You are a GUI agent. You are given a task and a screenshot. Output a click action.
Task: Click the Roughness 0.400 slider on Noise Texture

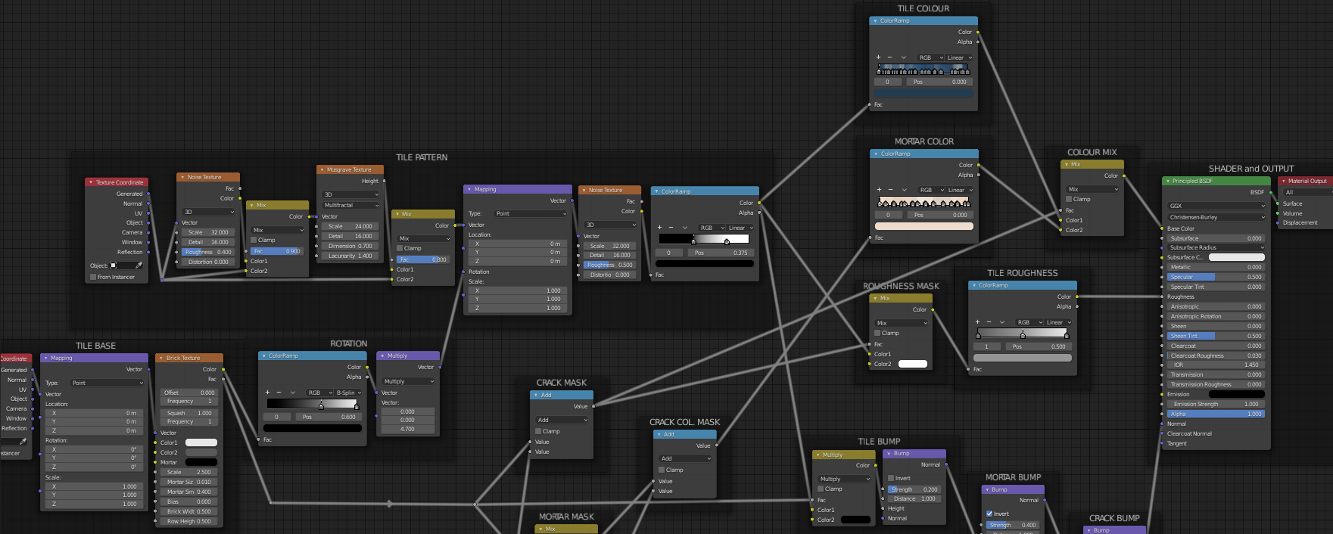[x=207, y=252]
